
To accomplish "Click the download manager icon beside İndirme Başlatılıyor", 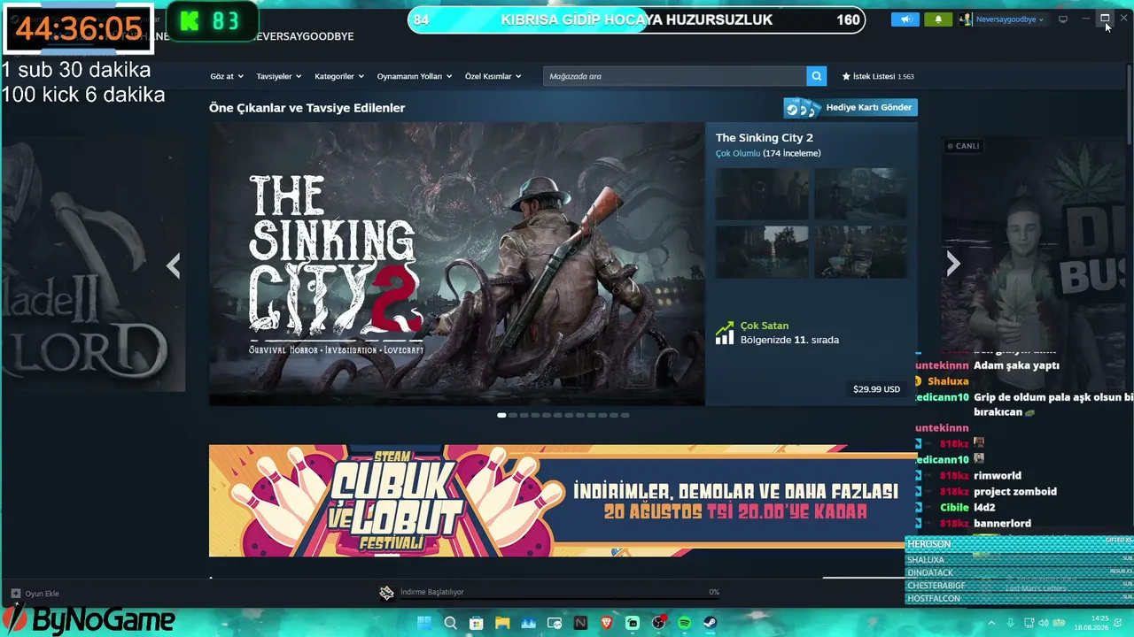I will [x=386, y=593].
